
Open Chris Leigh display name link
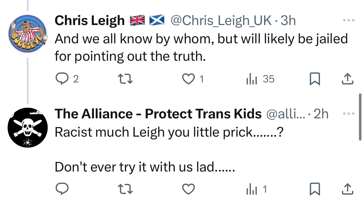[x=89, y=21]
